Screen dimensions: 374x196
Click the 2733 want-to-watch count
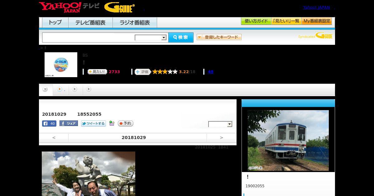point(114,72)
